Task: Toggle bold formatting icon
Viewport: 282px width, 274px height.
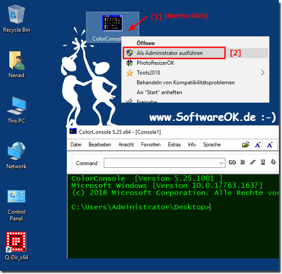Action: tap(242, 162)
